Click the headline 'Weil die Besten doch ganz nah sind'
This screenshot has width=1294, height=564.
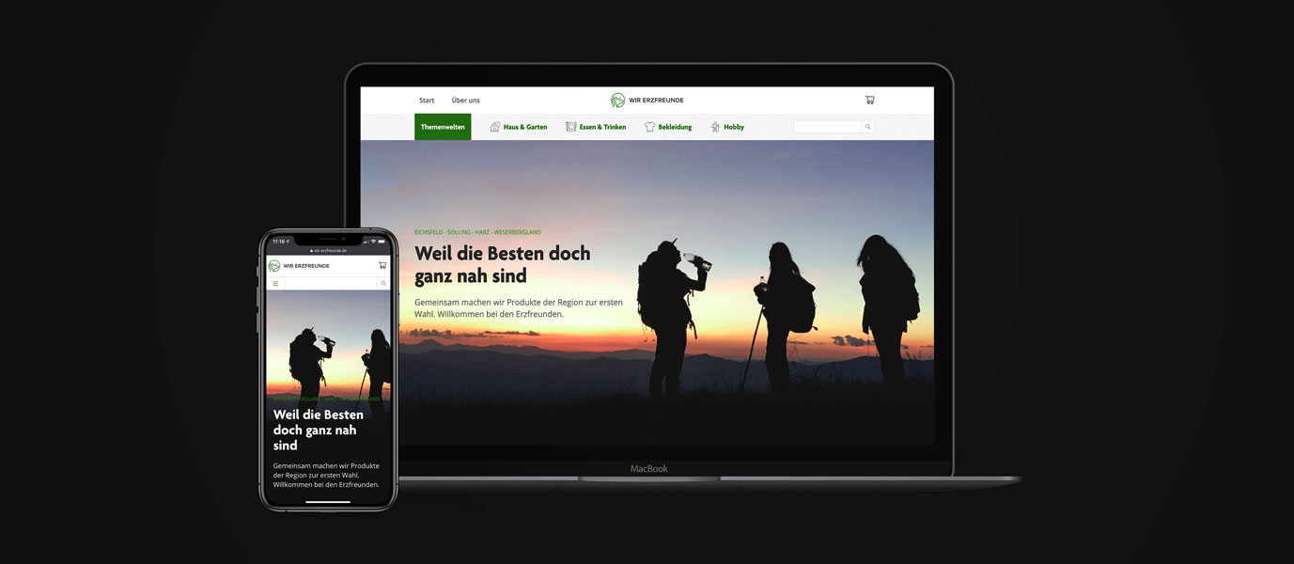[503, 264]
